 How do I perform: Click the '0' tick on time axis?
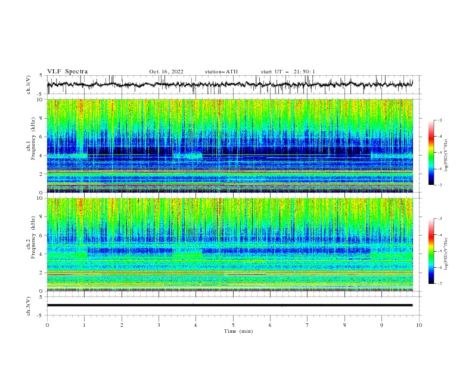coord(47,325)
